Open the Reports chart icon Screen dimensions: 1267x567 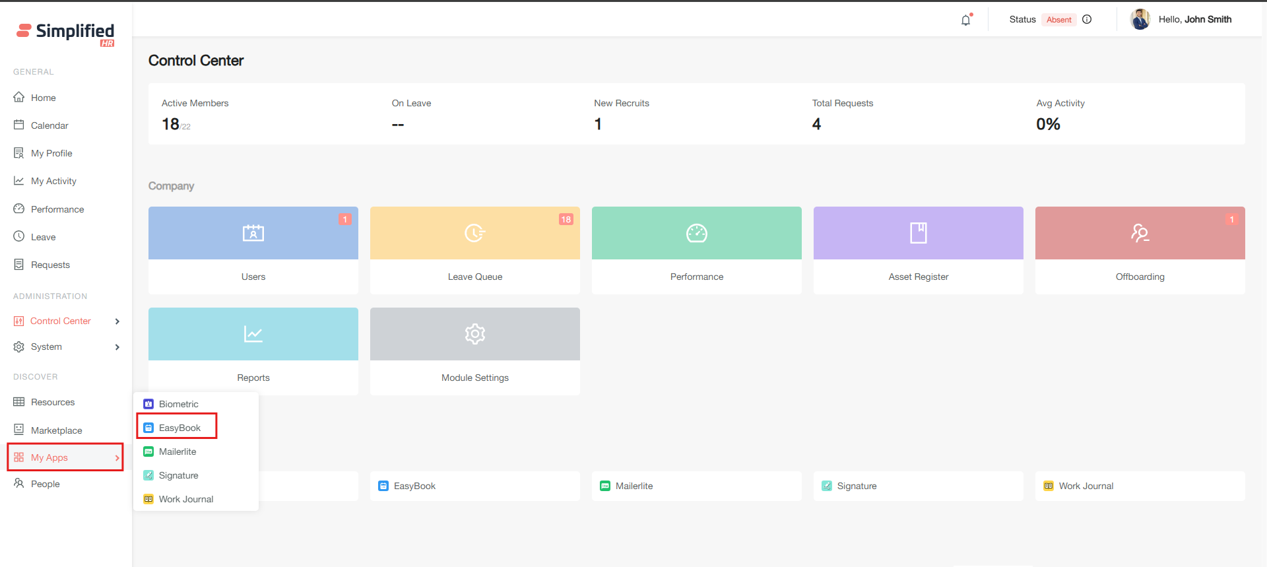pyautogui.click(x=253, y=334)
